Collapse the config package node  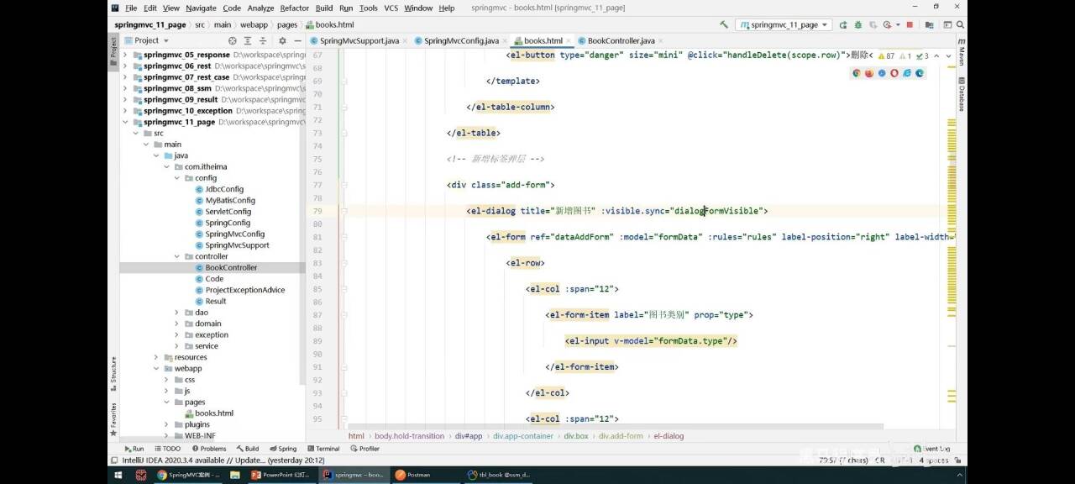[176, 178]
